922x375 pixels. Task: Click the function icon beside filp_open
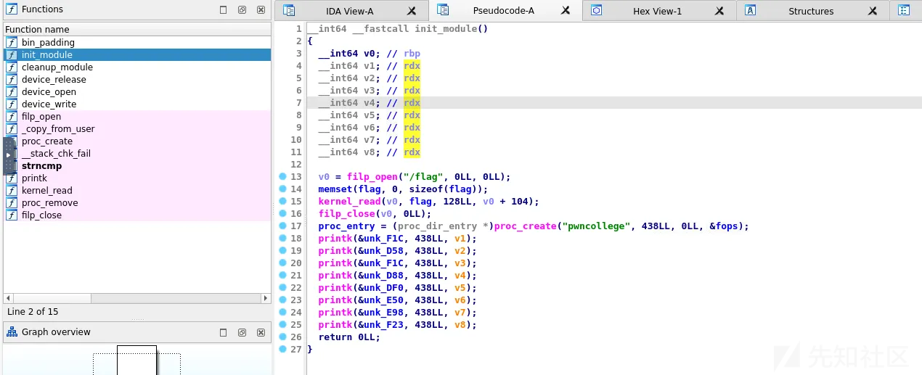[12, 117]
